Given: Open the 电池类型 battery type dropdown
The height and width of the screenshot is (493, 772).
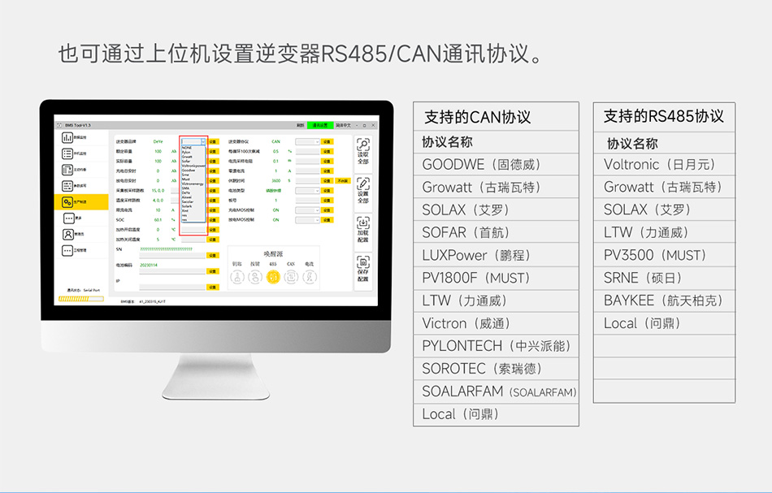Looking at the screenshot, I should click(x=307, y=190).
